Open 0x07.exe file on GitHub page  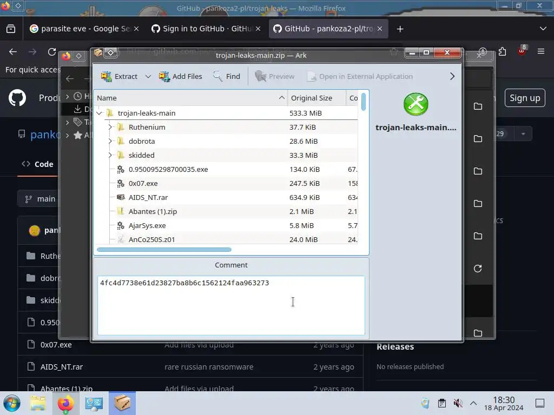[x=56, y=345]
